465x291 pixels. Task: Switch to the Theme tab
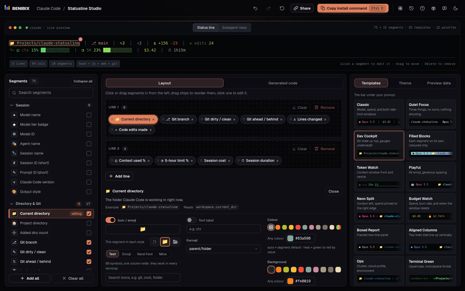point(405,83)
